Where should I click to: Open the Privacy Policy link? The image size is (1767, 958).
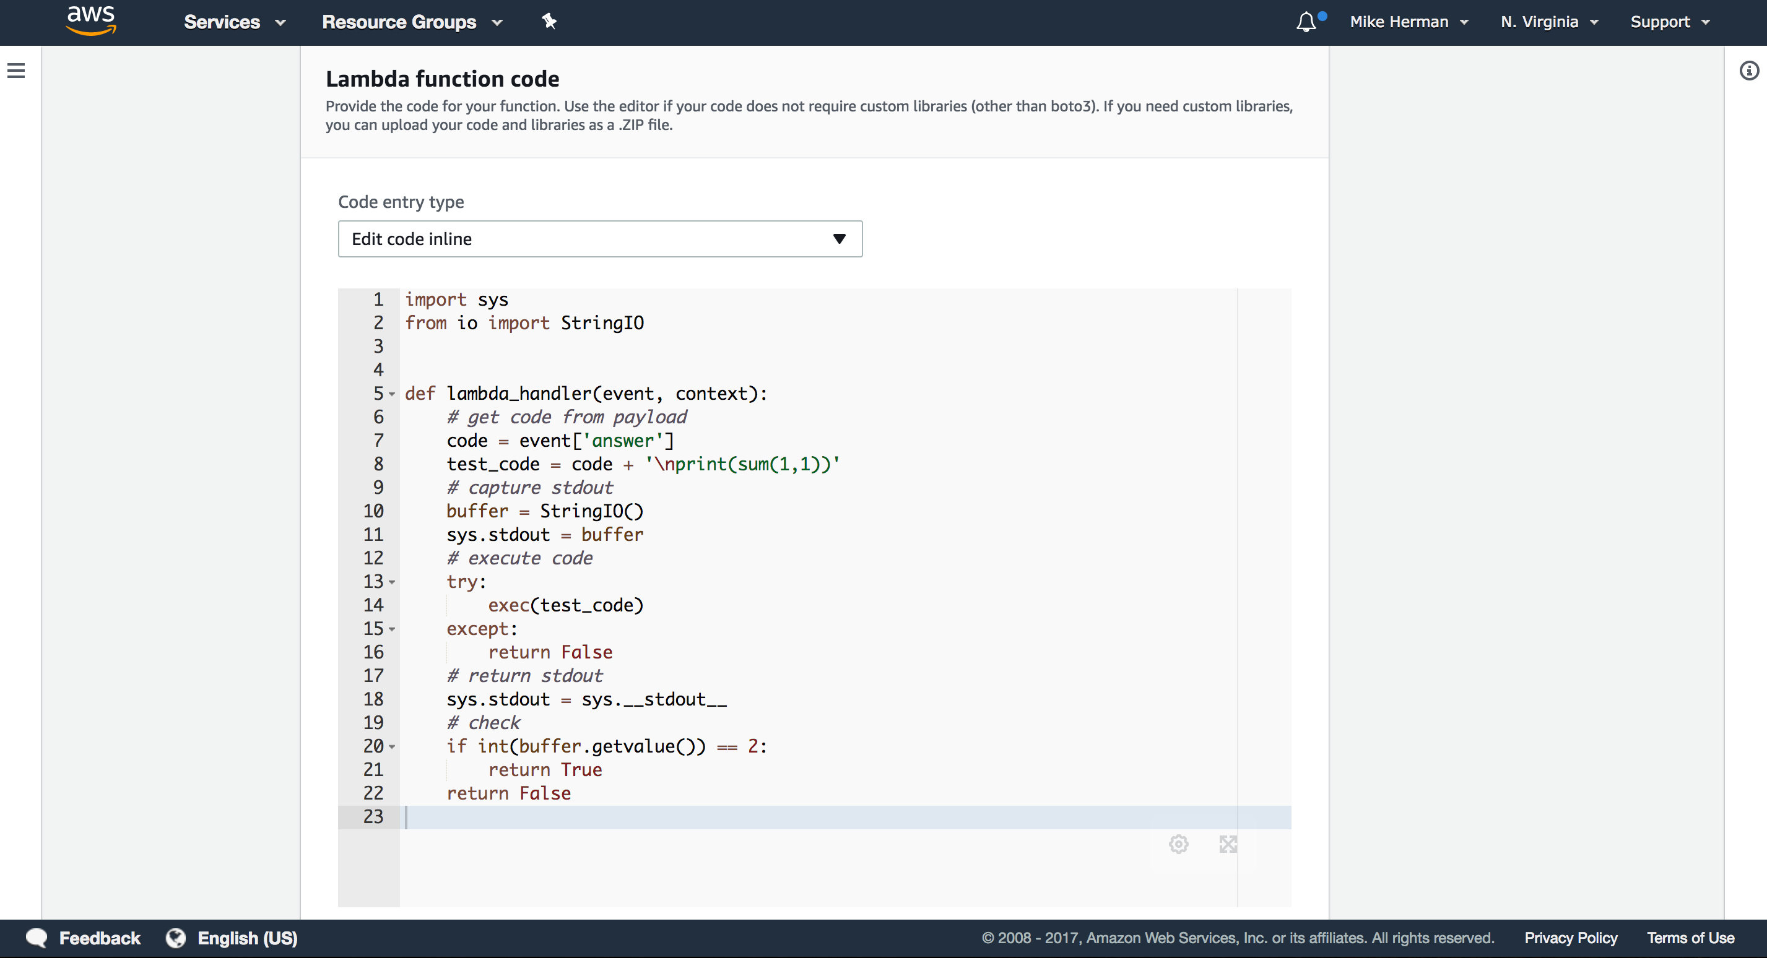coord(1570,938)
